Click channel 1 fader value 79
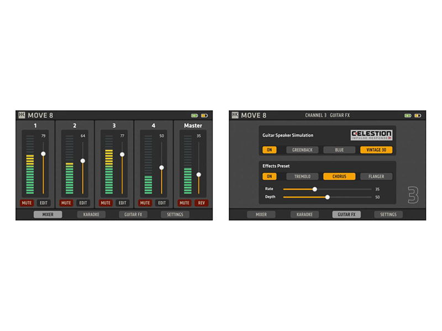The image size is (442, 331). click(43, 136)
